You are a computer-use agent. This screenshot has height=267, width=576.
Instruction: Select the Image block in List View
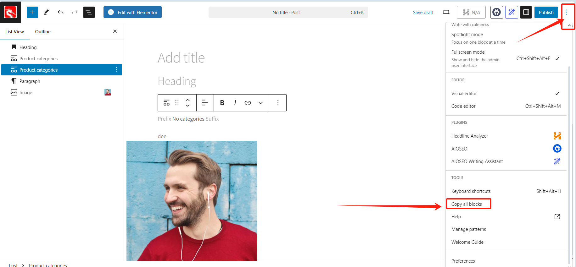[62, 92]
